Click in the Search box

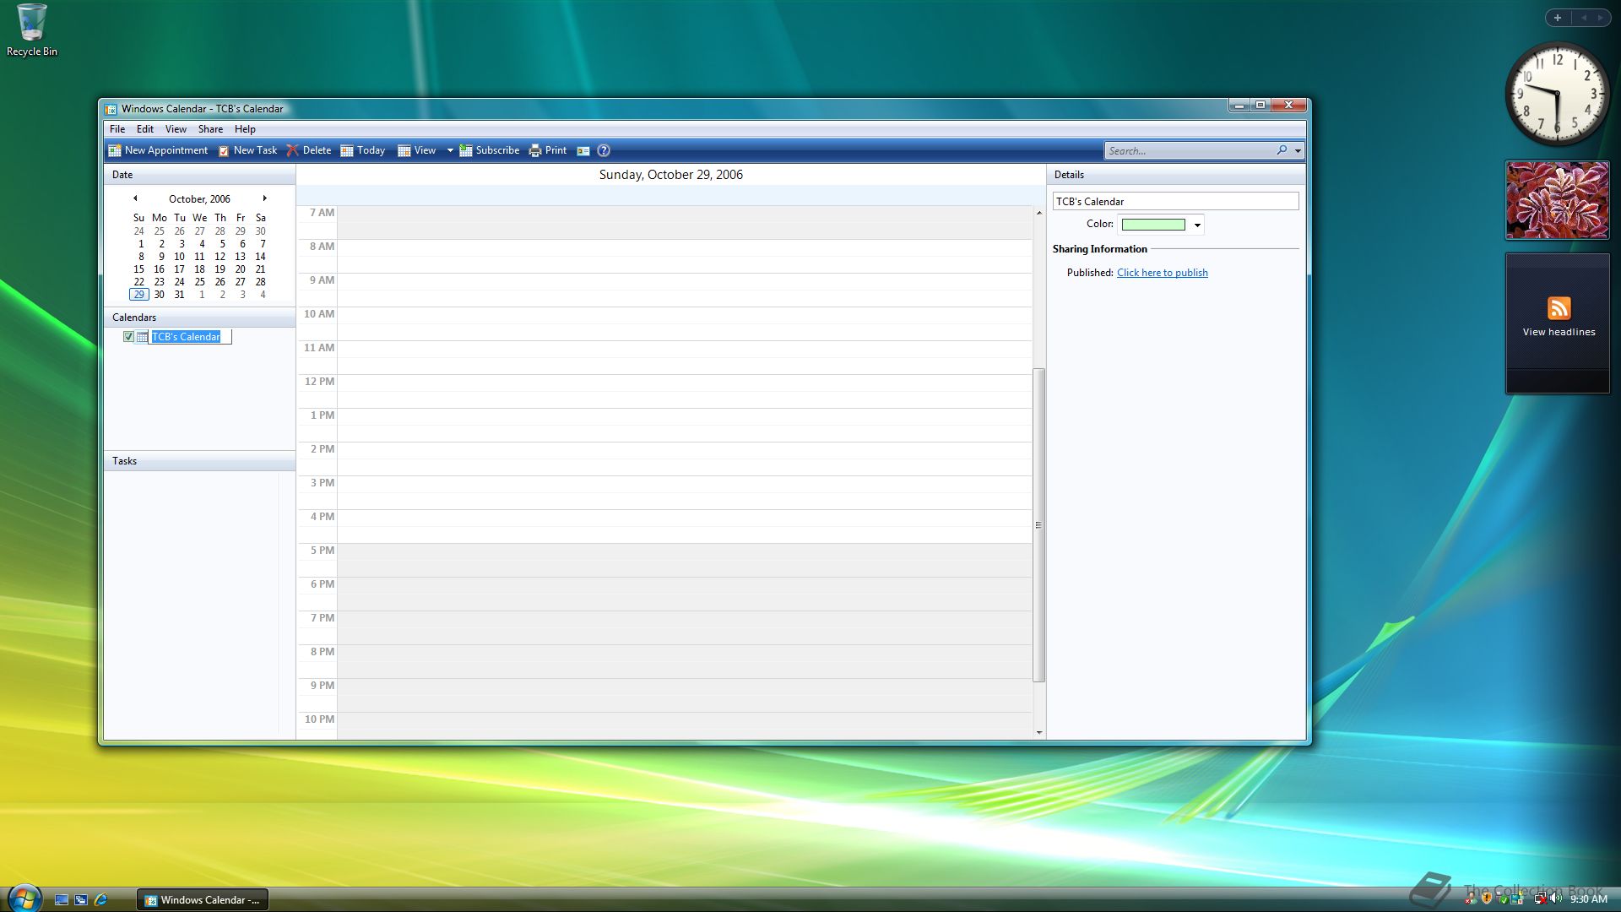coord(1189,150)
